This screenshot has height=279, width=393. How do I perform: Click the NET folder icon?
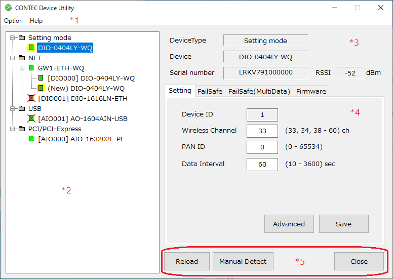click(x=22, y=58)
